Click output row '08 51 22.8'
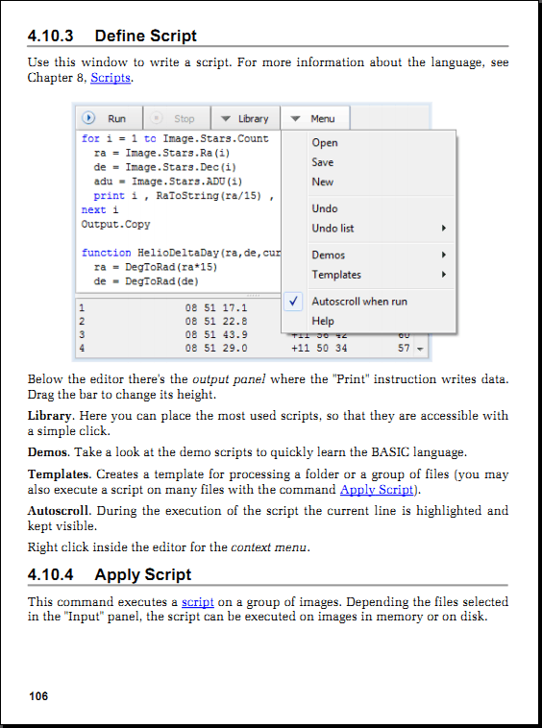 [216, 322]
